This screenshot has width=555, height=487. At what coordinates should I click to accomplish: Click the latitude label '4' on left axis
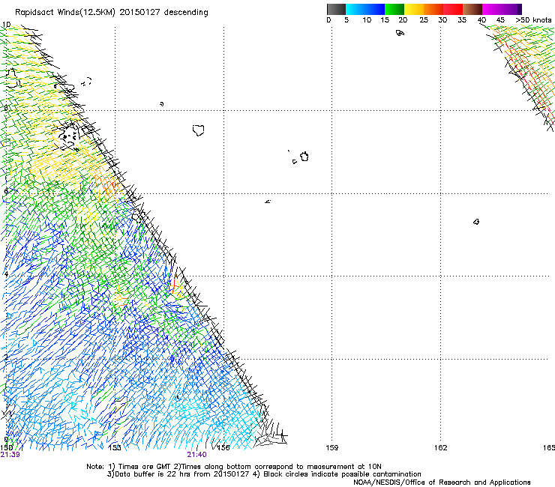[6, 274]
